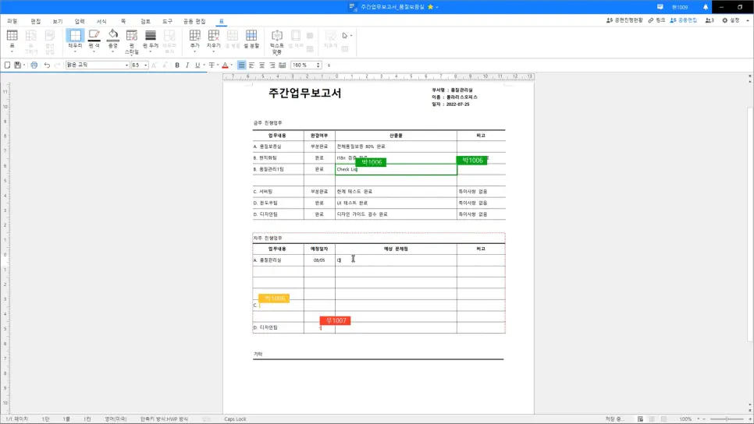Expand the 추가 dropdown arrow
Screen dimensions: 754x424
pyautogui.click(x=195, y=51)
